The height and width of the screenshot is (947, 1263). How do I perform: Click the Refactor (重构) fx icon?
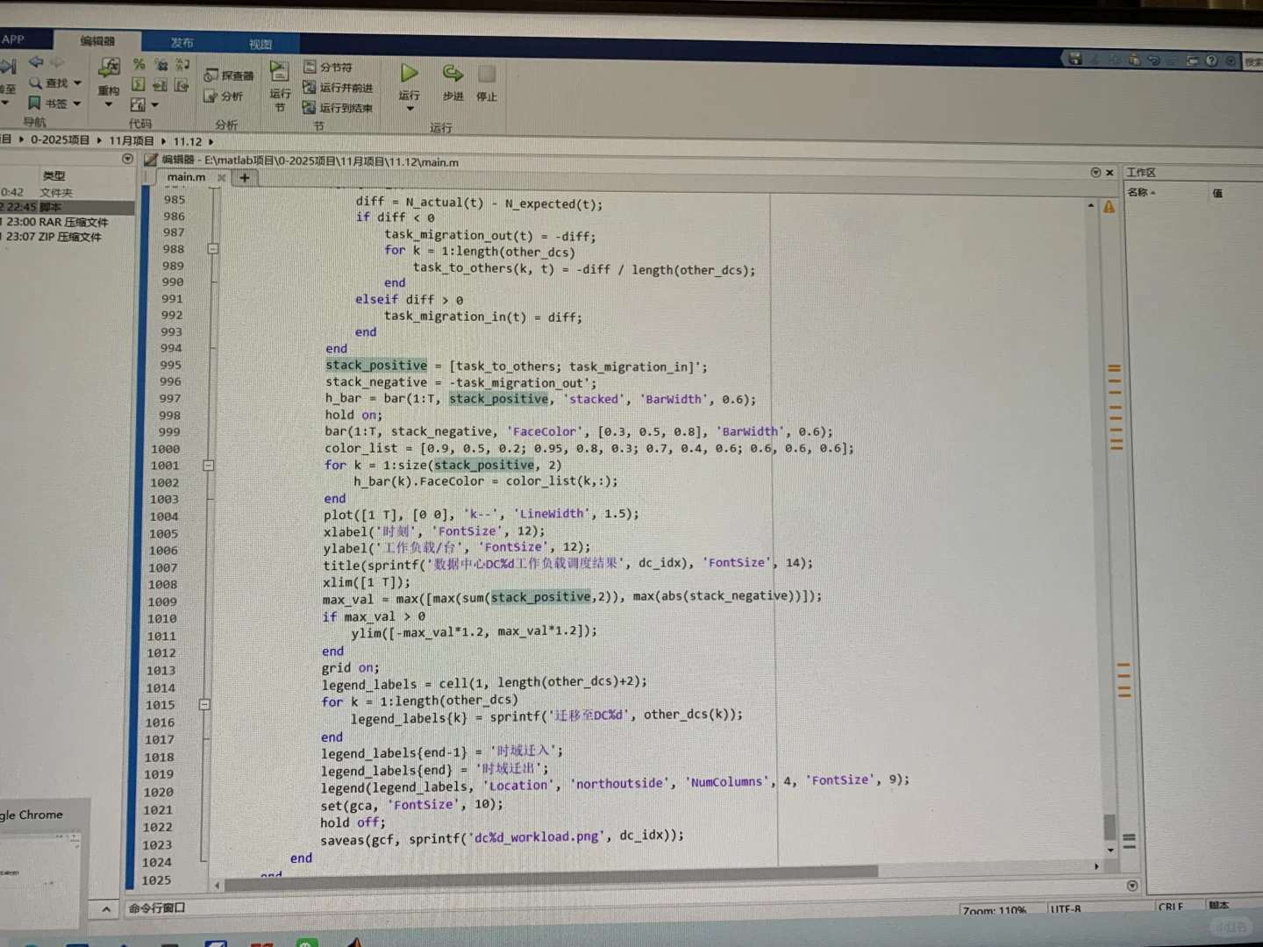pyautogui.click(x=109, y=68)
